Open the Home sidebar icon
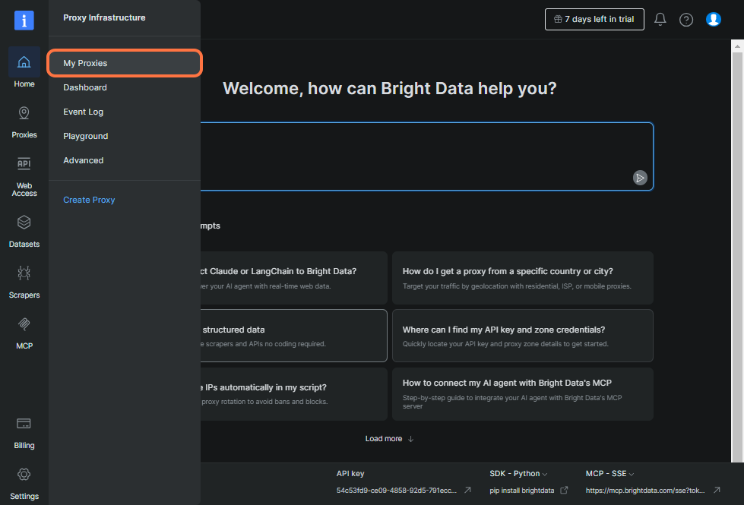The image size is (744, 505). (24, 62)
